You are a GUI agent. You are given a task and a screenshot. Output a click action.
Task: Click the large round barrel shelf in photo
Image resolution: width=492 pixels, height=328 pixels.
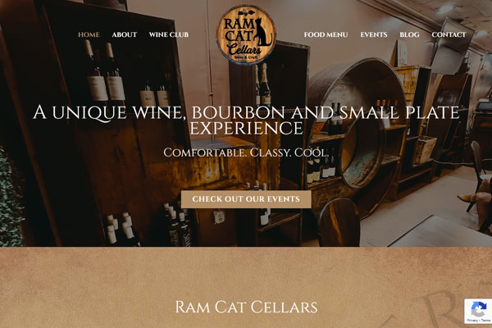pos(358,124)
